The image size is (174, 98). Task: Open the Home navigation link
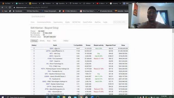33,22
